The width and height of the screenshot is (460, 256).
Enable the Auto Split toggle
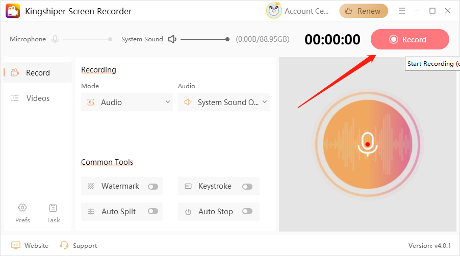(x=152, y=212)
